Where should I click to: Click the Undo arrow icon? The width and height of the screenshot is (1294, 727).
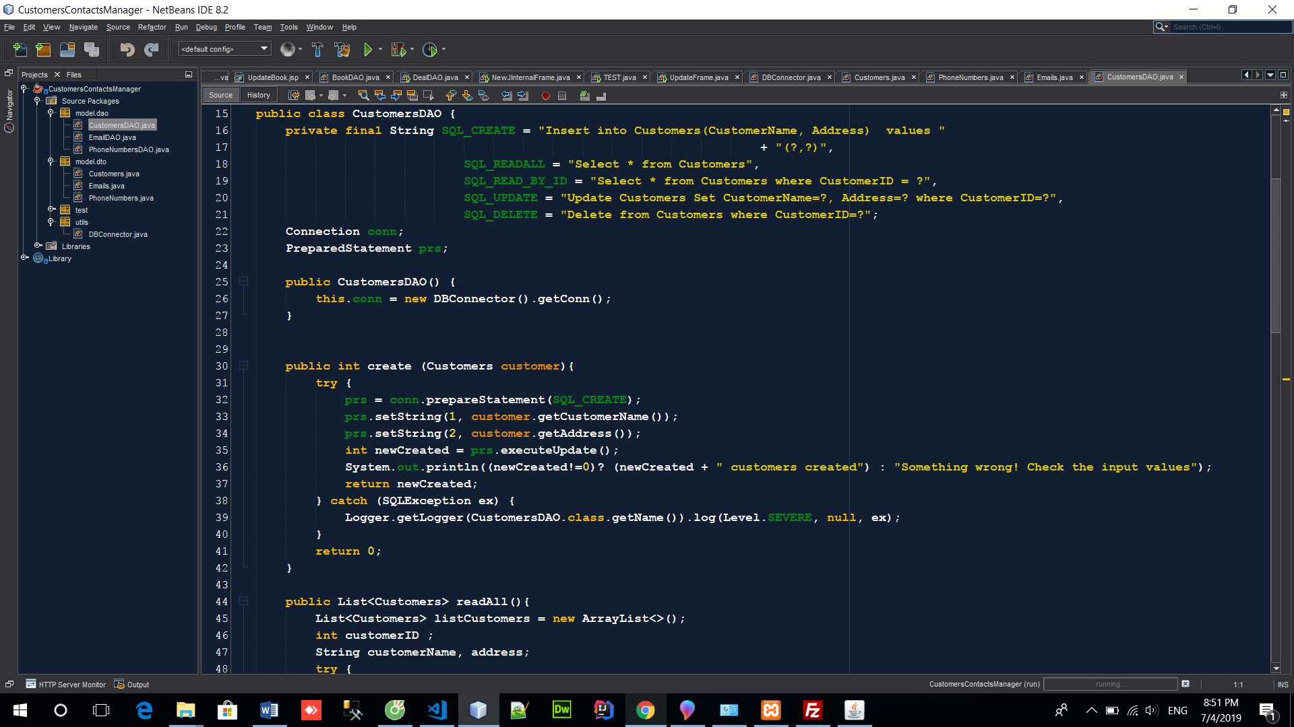(x=127, y=49)
